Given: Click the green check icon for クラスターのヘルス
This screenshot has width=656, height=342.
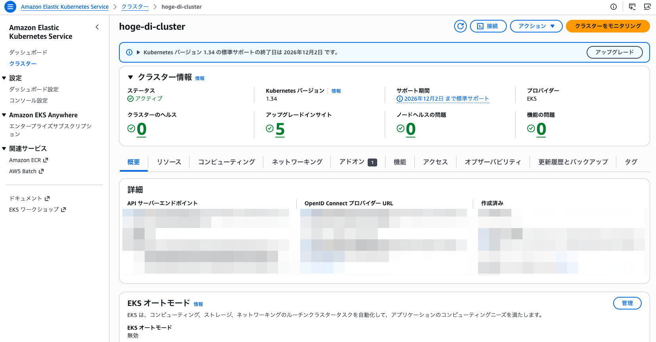Looking at the screenshot, I should pyautogui.click(x=131, y=128).
